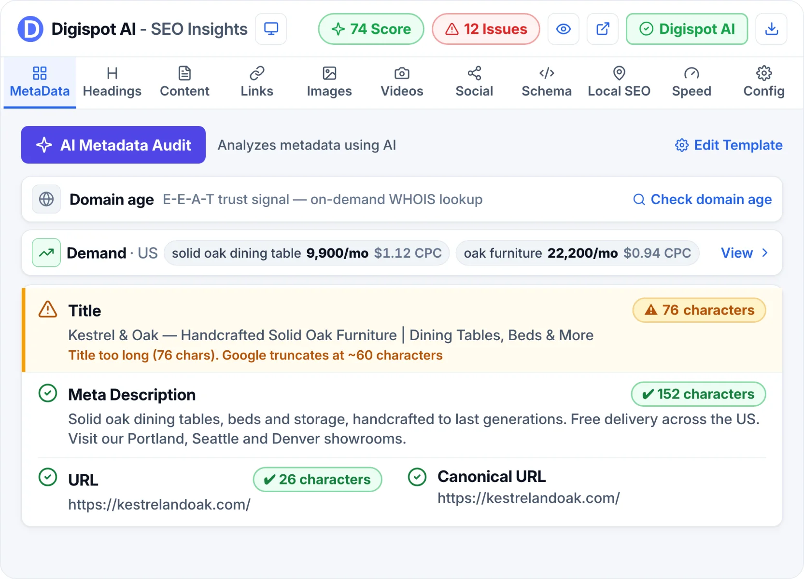Open the 12 Issues badge
Screen dimensions: 804x579
pyautogui.click(x=486, y=29)
